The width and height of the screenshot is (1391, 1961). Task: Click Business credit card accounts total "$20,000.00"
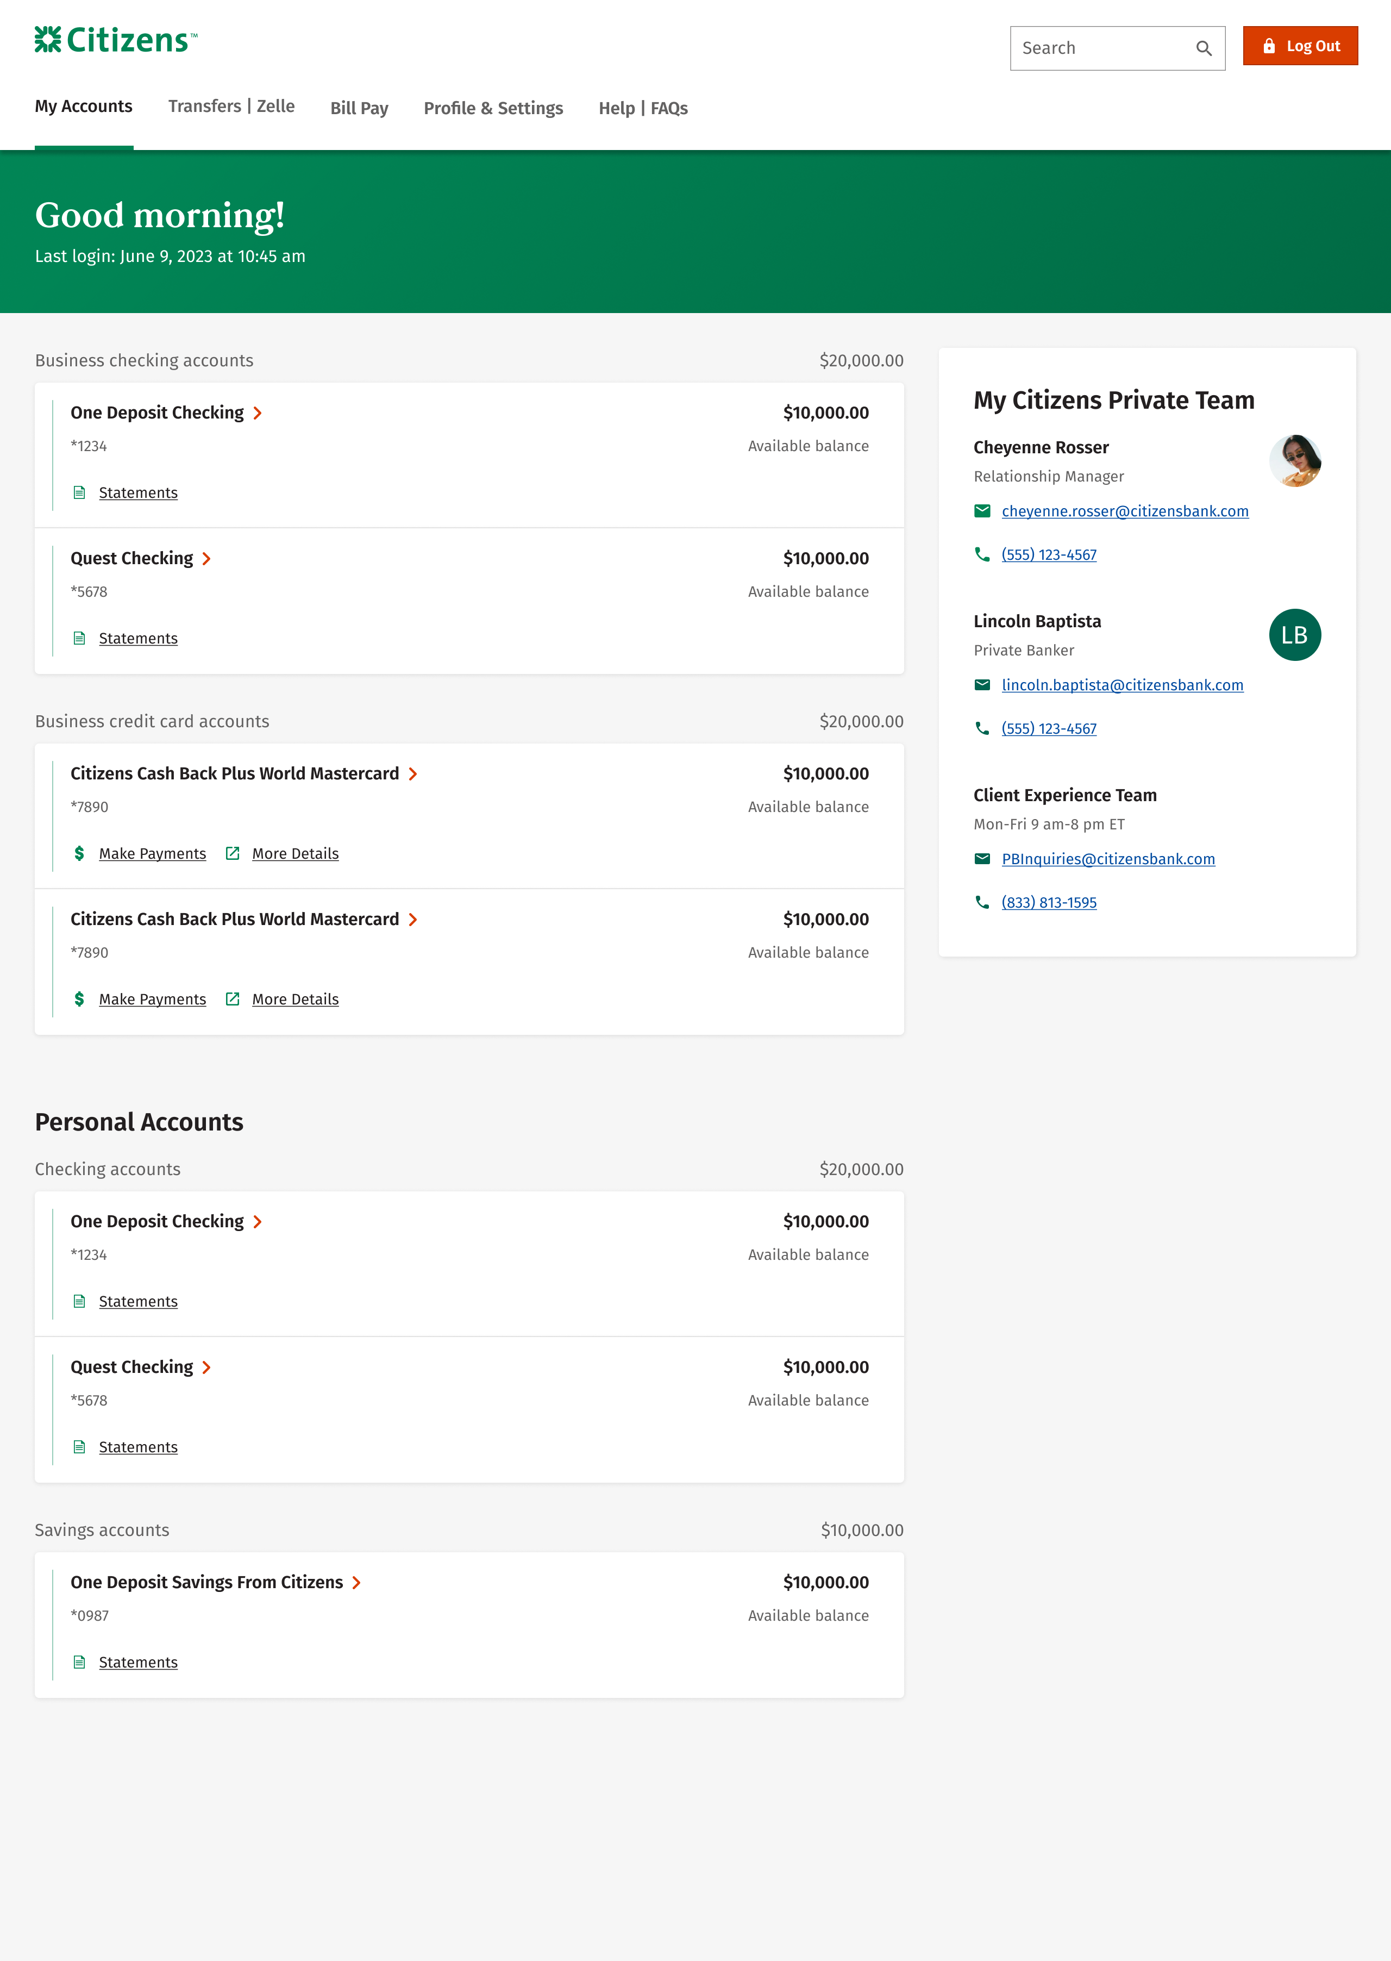pyautogui.click(x=862, y=721)
